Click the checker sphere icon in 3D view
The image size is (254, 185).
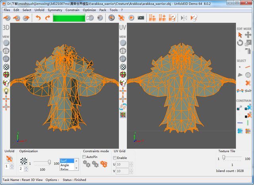6,67
